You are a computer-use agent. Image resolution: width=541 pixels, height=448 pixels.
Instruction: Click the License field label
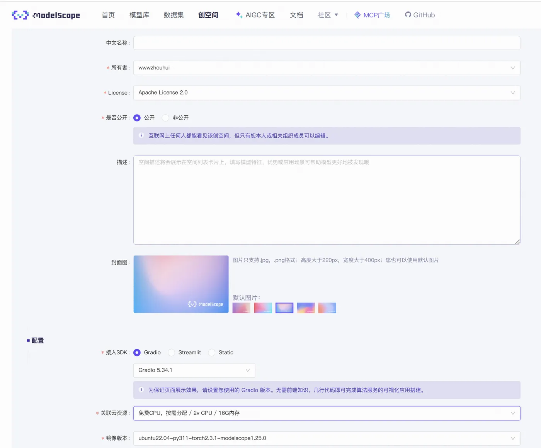(x=119, y=93)
